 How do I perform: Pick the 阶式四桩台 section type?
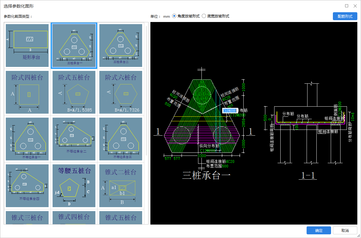coord(27,92)
